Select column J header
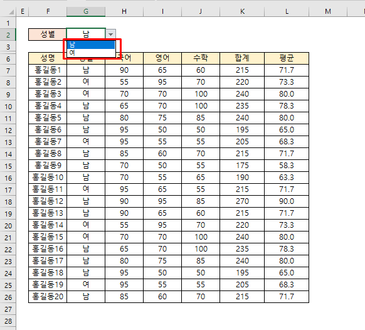The image size is (365, 330). [201, 11]
